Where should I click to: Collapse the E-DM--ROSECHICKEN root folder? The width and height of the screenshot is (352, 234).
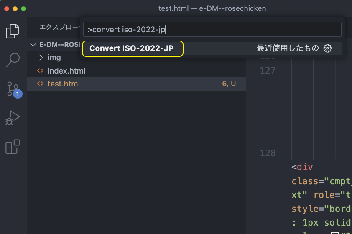pyautogui.click(x=33, y=45)
